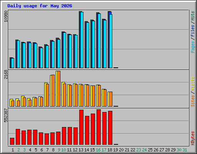197x154 pixels.
Task: Click the Pages legend label
Action: coord(193,47)
